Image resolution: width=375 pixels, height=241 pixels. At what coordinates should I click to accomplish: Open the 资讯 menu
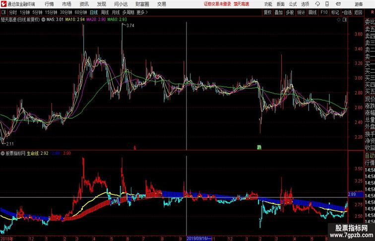point(84,4)
